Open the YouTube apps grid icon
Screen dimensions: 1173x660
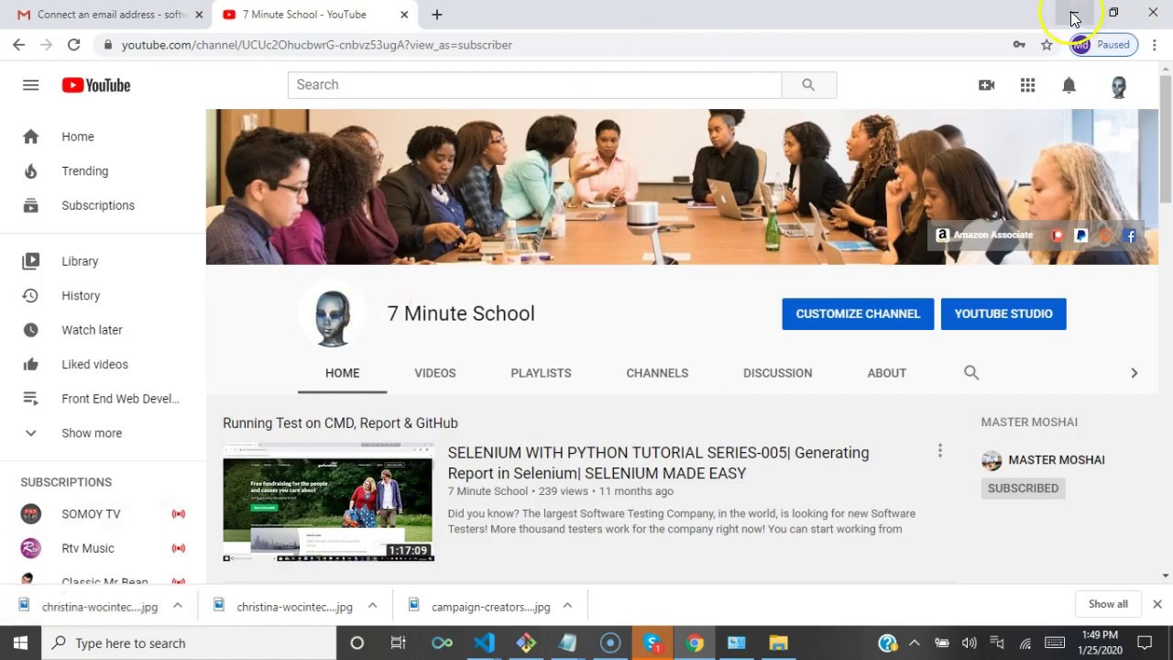click(x=1027, y=85)
